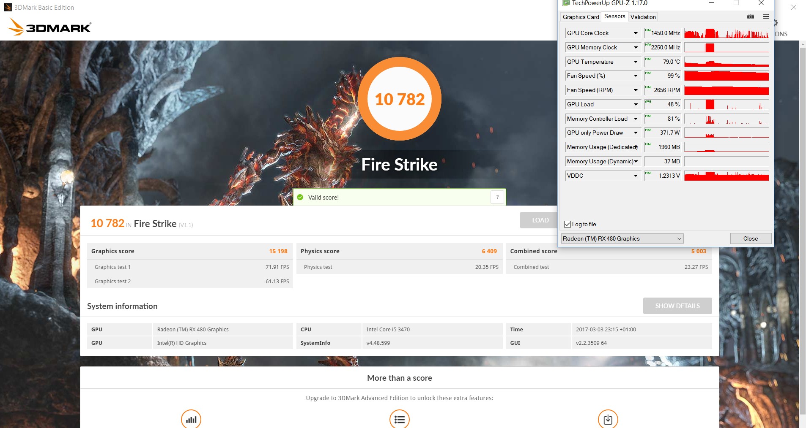Click the Intel Core i5 3470 CPU value
The width and height of the screenshot is (806, 428).
[388, 329]
